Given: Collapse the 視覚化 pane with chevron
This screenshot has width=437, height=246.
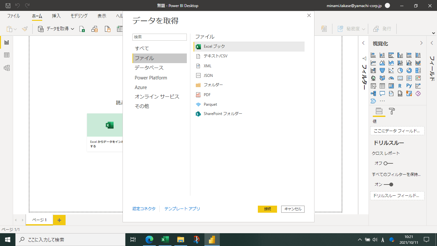Looking at the screenshot, I should (421, 43).
